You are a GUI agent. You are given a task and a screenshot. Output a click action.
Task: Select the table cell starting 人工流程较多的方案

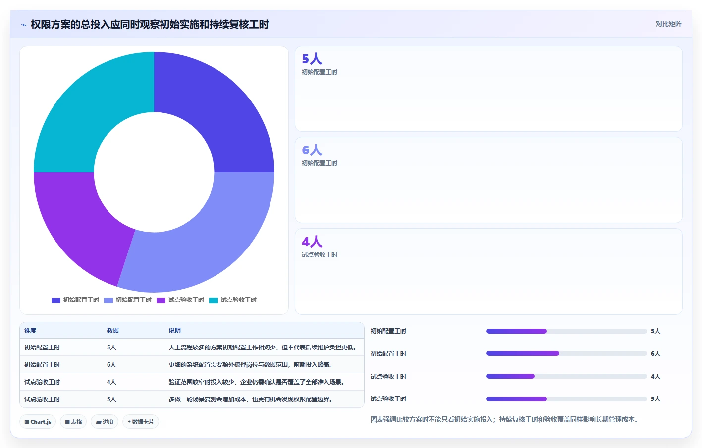click(264, 348)
